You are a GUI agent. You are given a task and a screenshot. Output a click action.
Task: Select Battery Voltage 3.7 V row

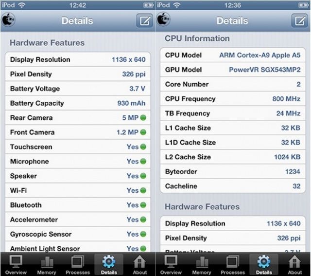point(78,89)
